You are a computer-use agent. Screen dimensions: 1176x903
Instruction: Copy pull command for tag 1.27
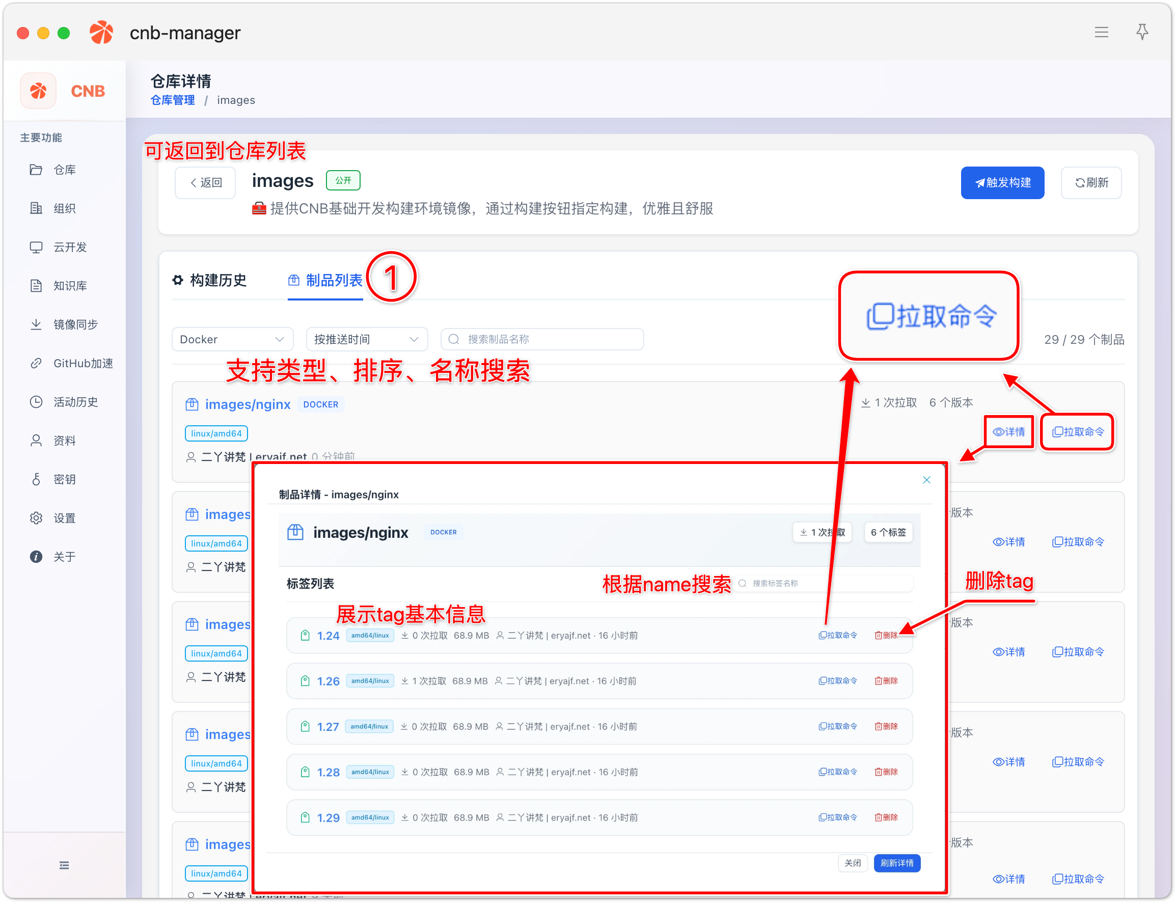(838, 727)
